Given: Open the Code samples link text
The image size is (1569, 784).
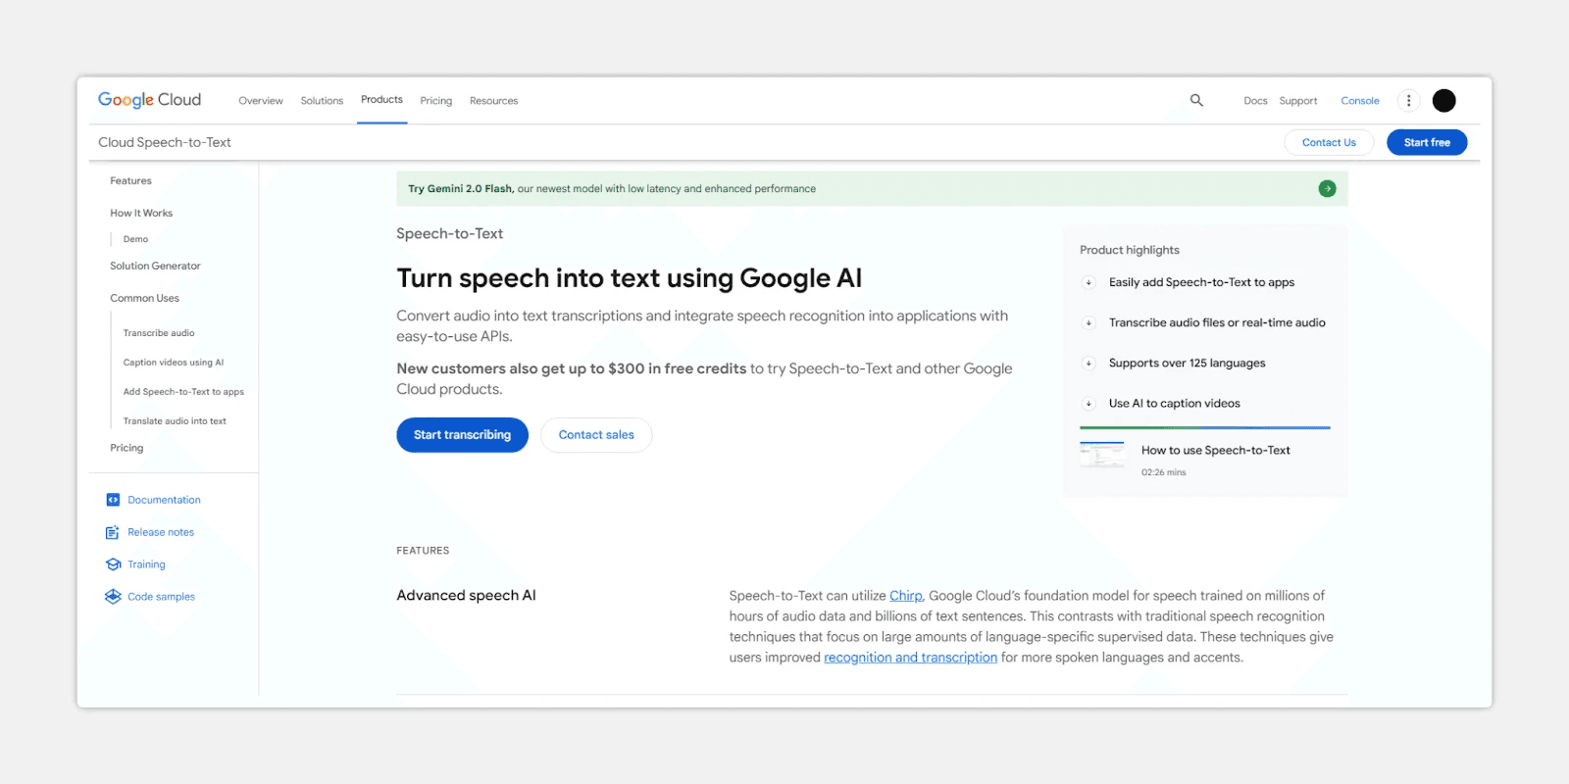Looking at the screenshot, I should tap(161, 597).
